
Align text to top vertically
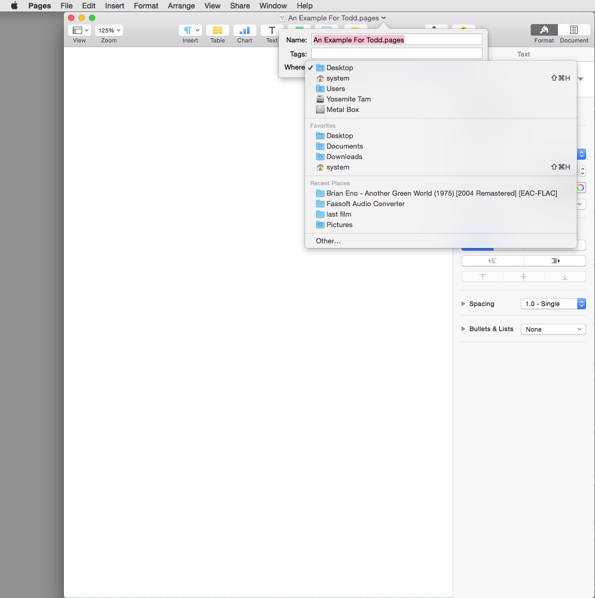pyautogui.click(x=482, y=277)
